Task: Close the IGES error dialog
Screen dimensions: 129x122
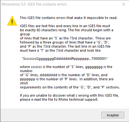Action: (x=124, y=4)
